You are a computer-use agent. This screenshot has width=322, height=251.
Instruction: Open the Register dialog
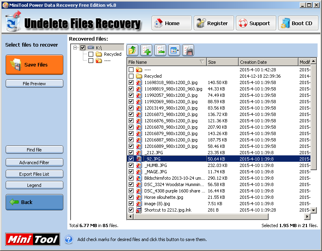pos(214,23)
